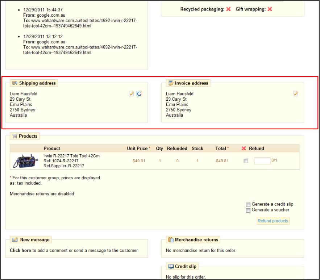Image resolution: width=320 pixels, height=280 pixels.
Task: Click the Recycled packaging red X icon
Action: [x=229, y=9]
